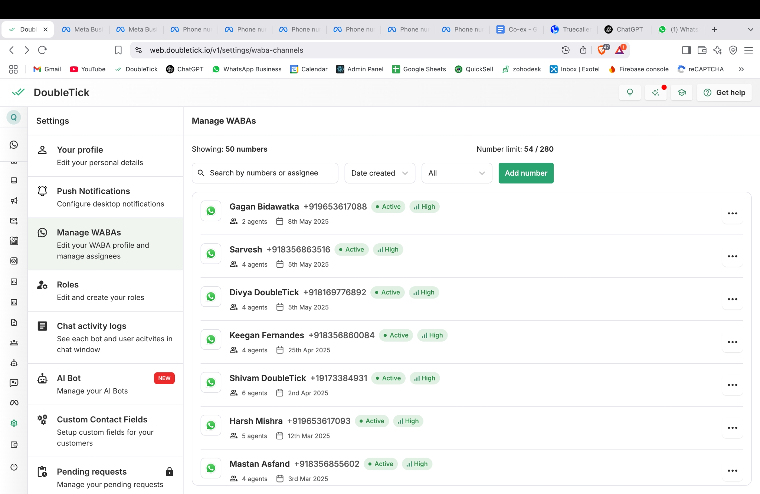Click the Get help button
The image size is (760, 494).
click(x=724, y=92)
